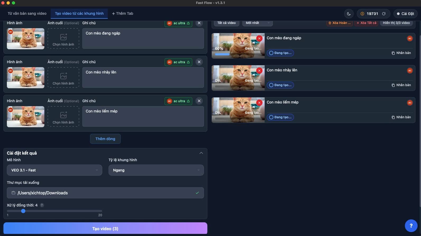Image resolution: width=421 pixels, height=236 pixels.
Task: Choose end image for Con mèo liếm mép row
Action: [63, 116]
